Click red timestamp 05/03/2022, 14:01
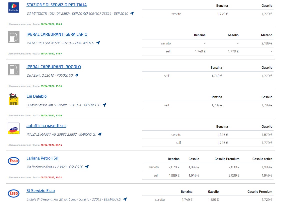This screenshot has height=203, width=286. [x=51, y=178]
